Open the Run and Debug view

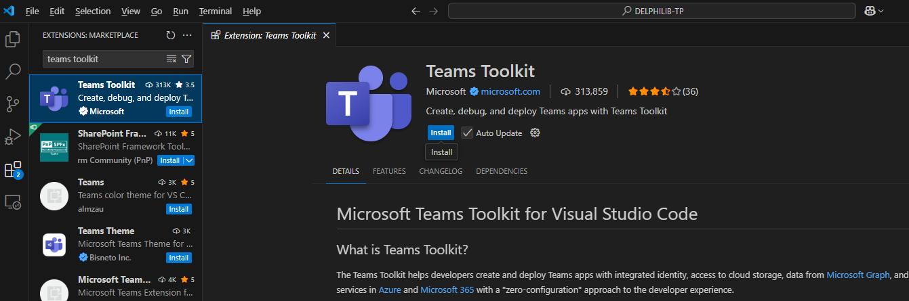(13, 136)
